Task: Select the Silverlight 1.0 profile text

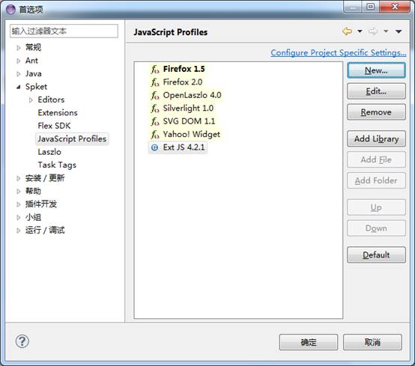Action: pyautogui.click(x=188, y=108)
